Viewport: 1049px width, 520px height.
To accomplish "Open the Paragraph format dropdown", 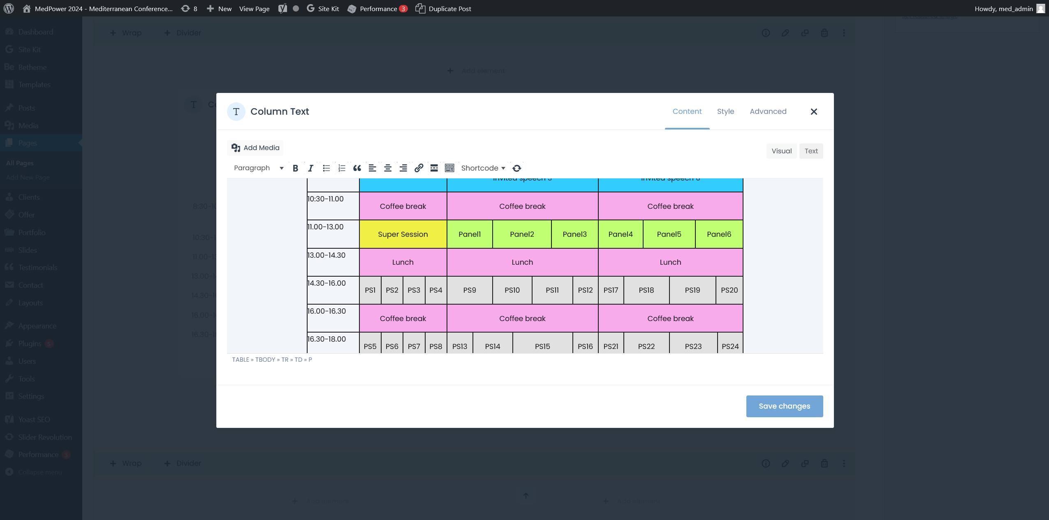I will click(x=258, y=168).
